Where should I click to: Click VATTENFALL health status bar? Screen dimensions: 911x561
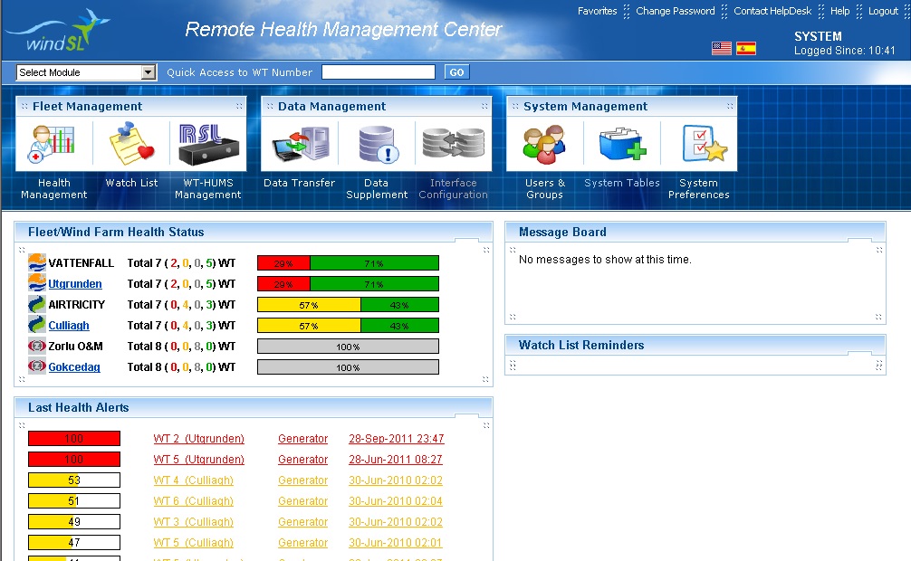pyautogui.click(x=348, y=263)
